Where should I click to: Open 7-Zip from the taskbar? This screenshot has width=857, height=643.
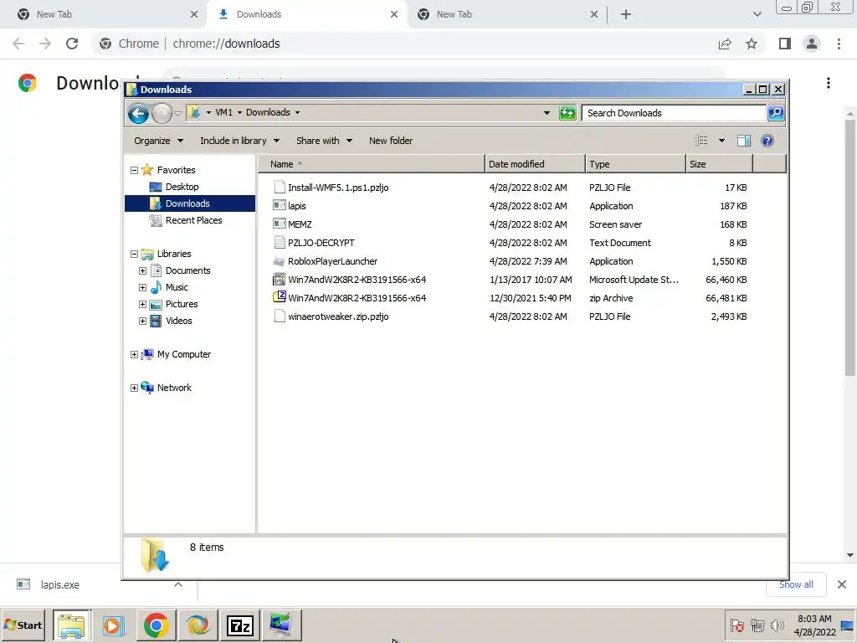(240, 625)
